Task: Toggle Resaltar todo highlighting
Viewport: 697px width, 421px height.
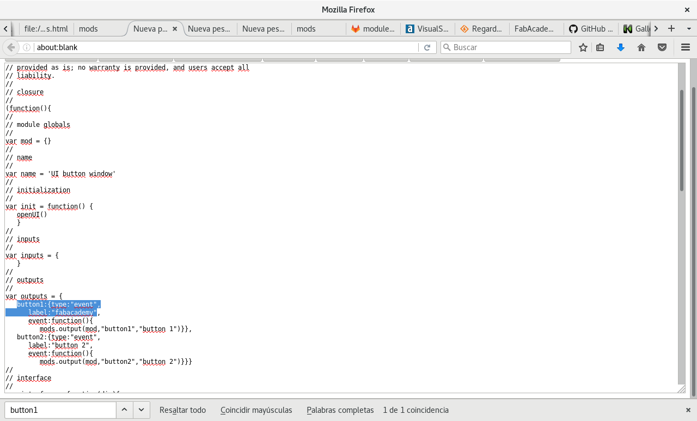Action: click(182, 410)
